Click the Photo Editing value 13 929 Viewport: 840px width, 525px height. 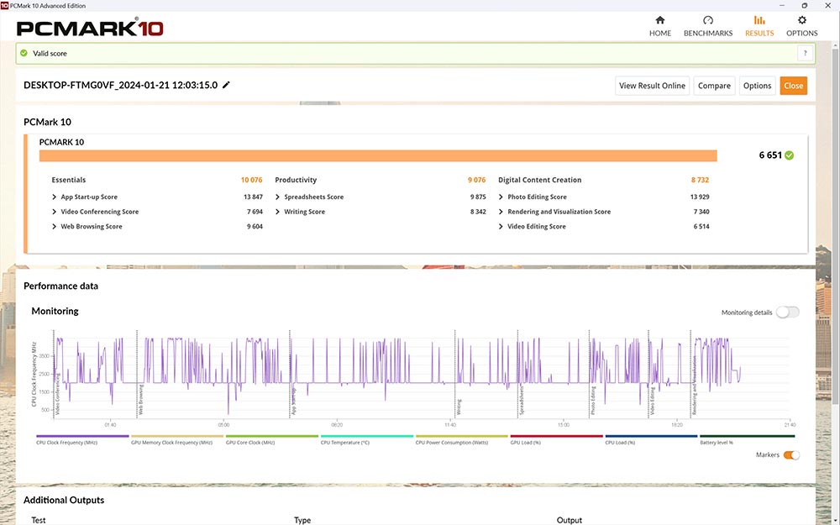point(700,197)
